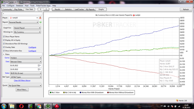Click the player profile icon beside nartykl

[40, 18]
